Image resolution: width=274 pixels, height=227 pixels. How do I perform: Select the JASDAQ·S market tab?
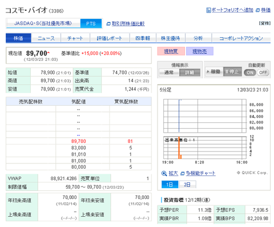tap(43, 23)
